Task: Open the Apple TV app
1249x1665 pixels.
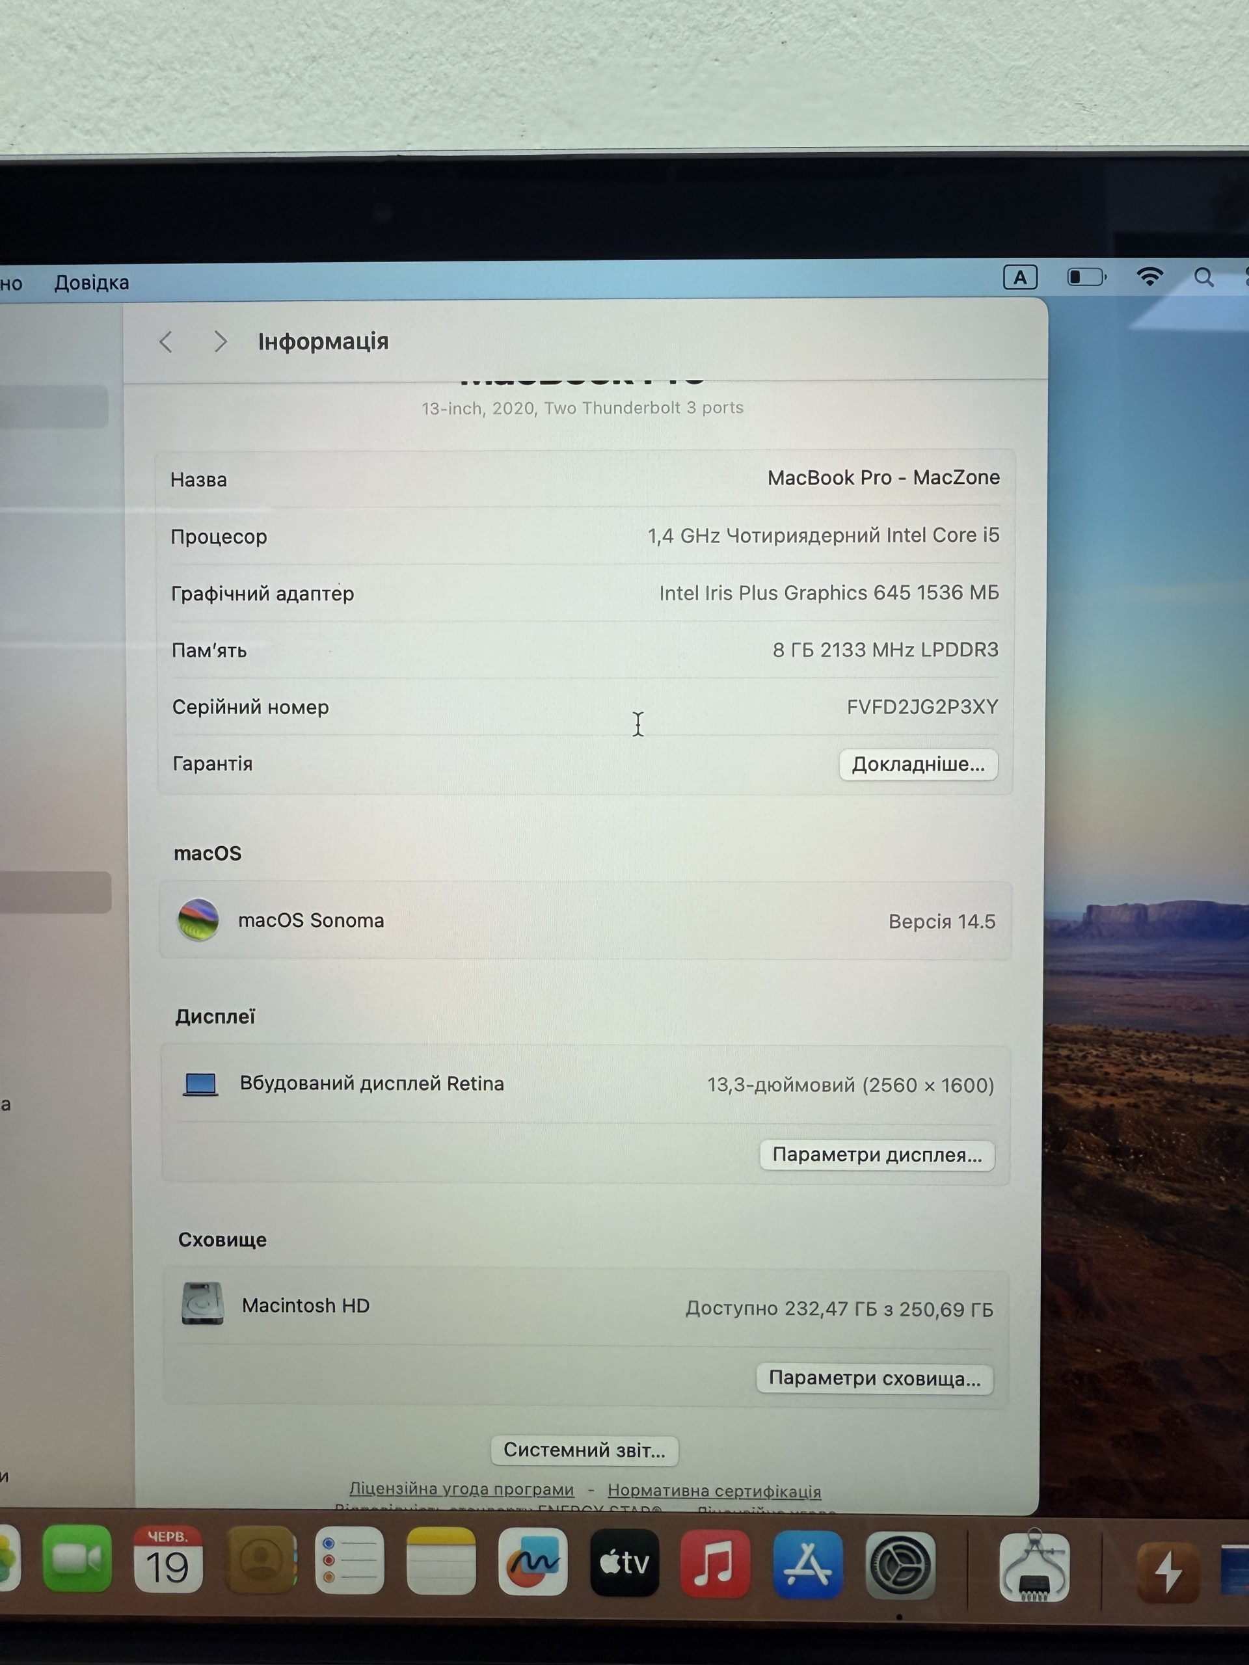Action: pos(624,1562)
